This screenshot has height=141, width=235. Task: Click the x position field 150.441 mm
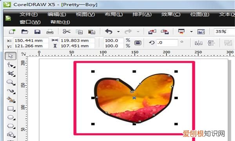click(x=31, y=40)
